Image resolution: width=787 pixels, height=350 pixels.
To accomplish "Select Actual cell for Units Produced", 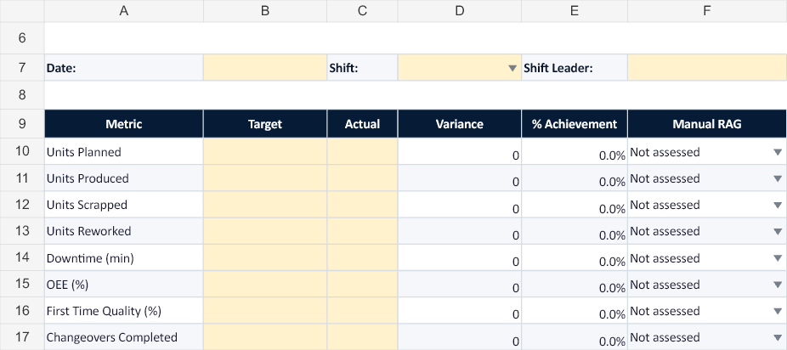I will click(x=362, y=178).
